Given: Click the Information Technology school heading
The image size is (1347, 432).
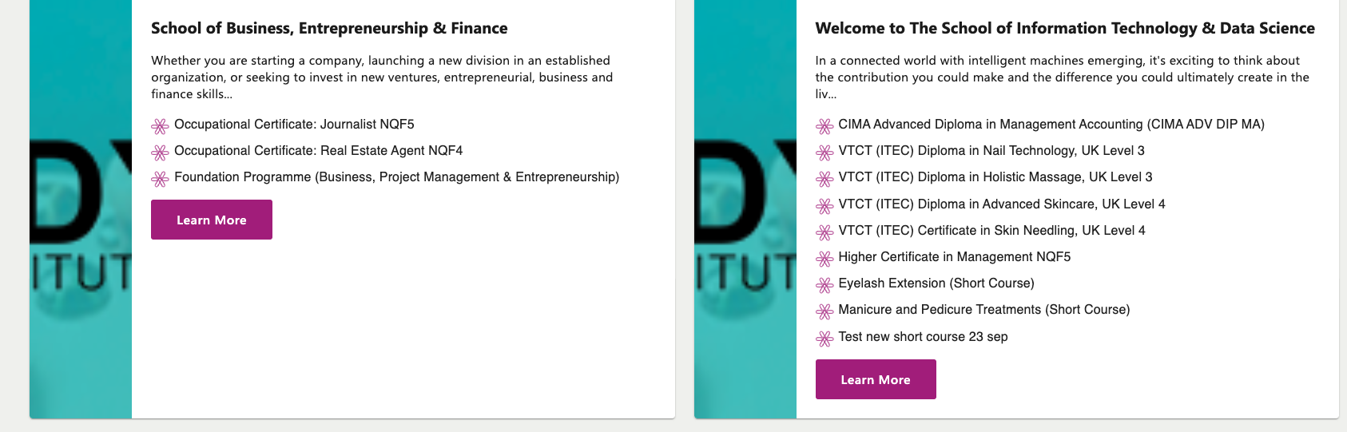Looking at the screenshot, I should [x=1065, y=28].
